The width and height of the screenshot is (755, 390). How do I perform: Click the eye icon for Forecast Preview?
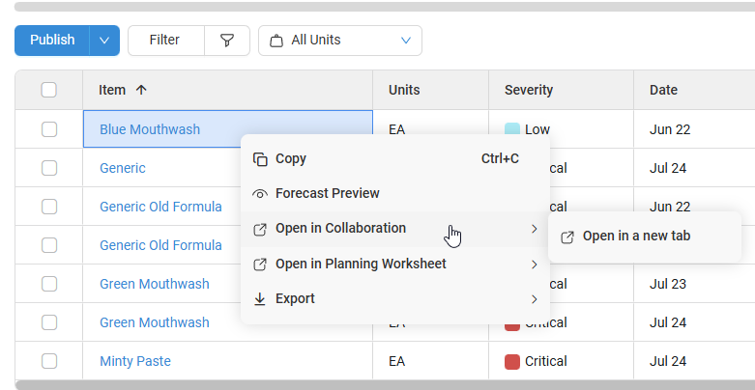coord(260,194)
